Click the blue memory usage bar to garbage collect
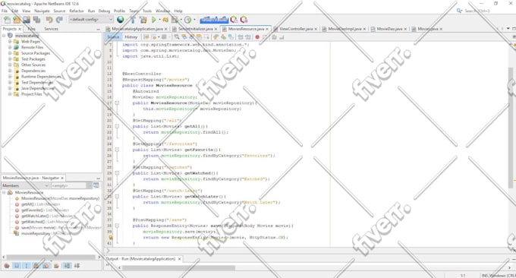Viewport: 516px width, 278px height. (214, 20)
